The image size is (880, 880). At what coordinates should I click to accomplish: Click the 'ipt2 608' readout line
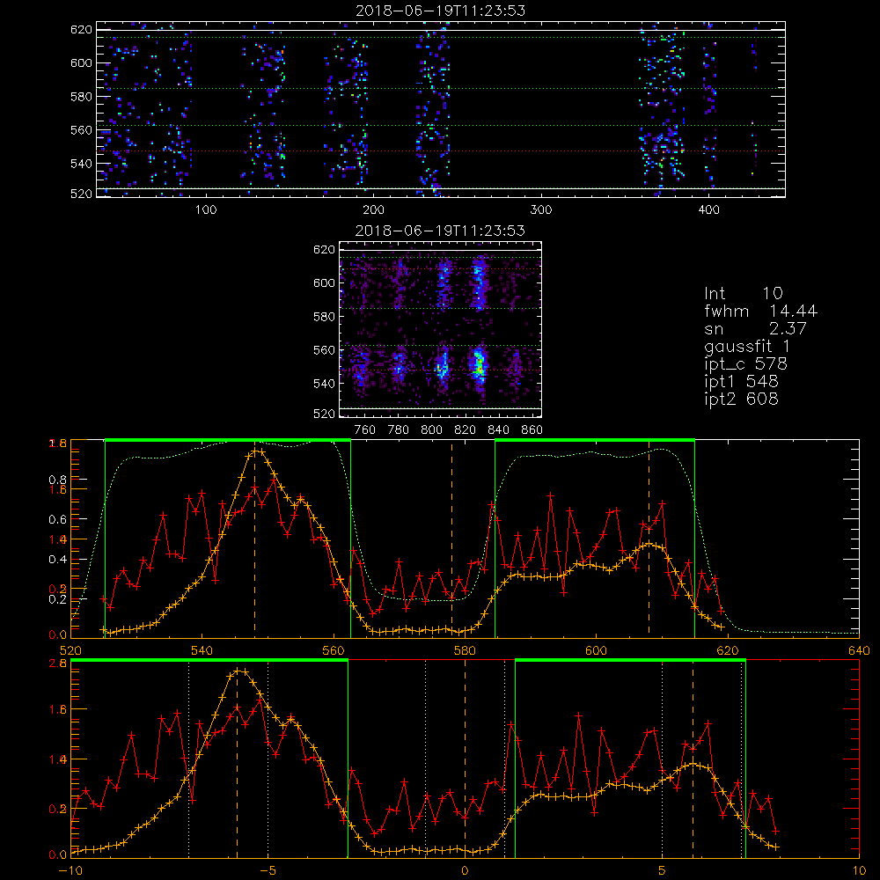pyautogui.click(x=741, y=399)
